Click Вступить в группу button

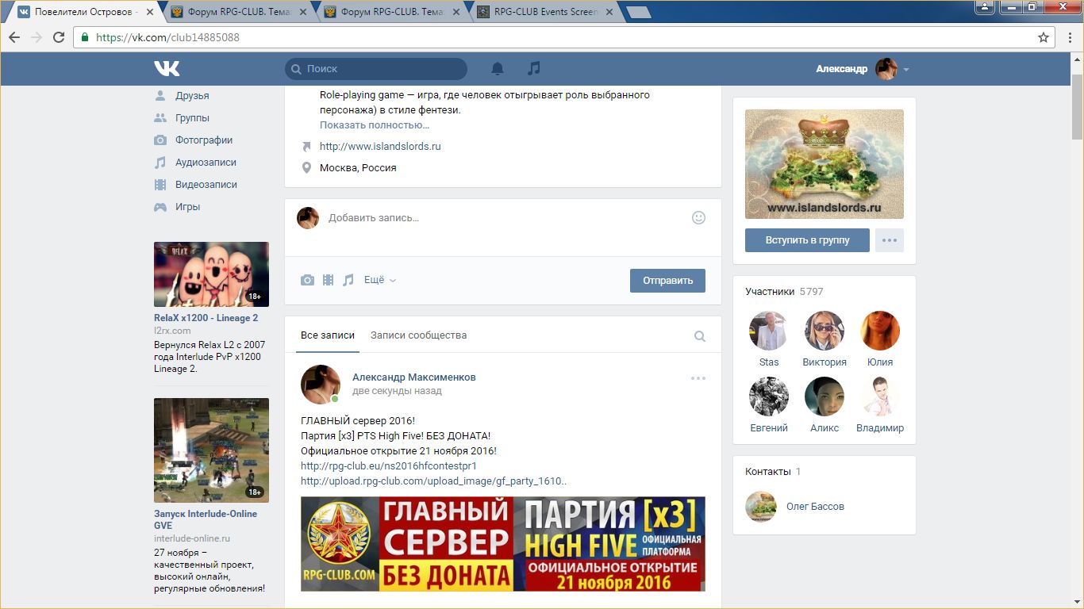pyautogui.click(x=807, y=240)
